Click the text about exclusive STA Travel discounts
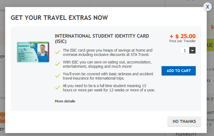 [x=108, y=52]
